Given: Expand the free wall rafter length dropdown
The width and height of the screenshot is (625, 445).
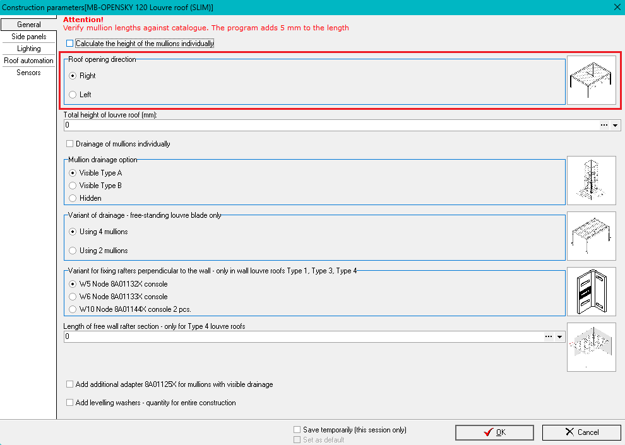Looking at the screenshot, I should coord(560,337).
